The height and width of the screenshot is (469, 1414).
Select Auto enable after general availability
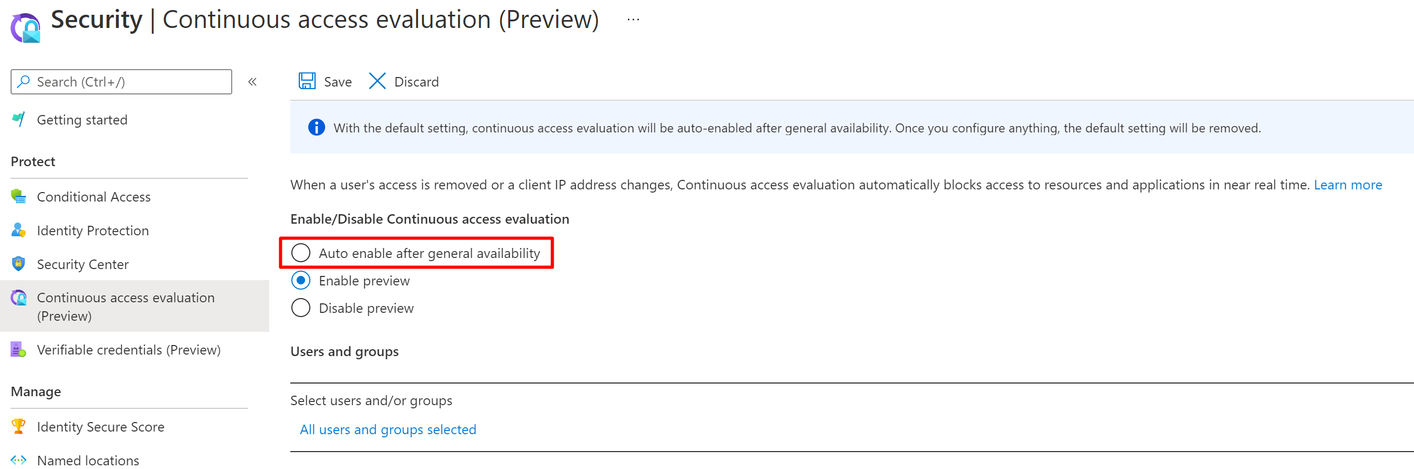coord(301,253)
